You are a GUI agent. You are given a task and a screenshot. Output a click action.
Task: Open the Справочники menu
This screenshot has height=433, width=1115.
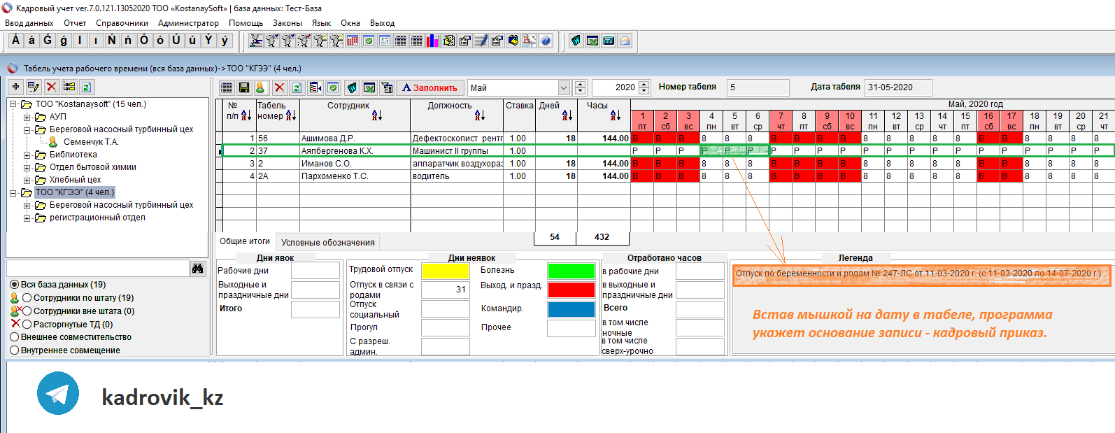[122, 23]
